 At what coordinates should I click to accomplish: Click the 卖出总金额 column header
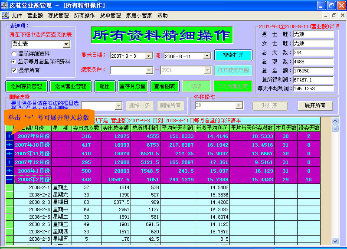pyautogui.click(x=116, y=128)
